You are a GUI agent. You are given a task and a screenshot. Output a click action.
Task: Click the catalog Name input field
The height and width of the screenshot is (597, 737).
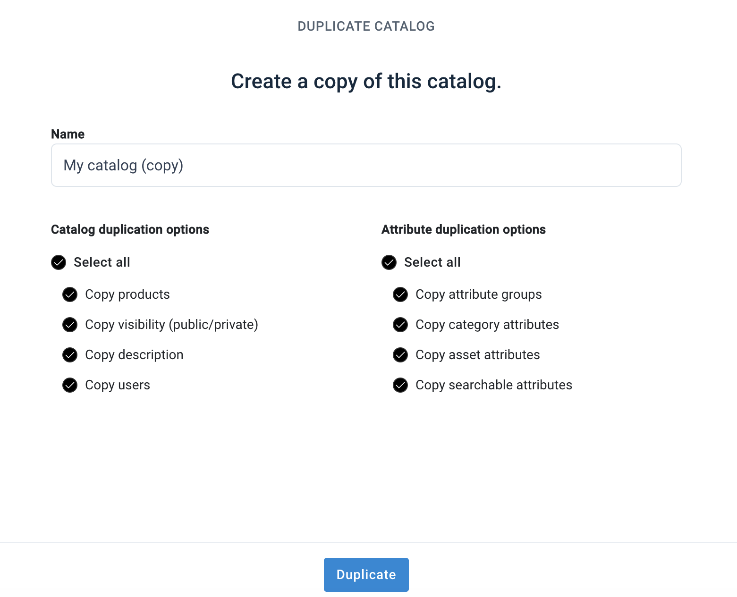[x=366, y=165]
